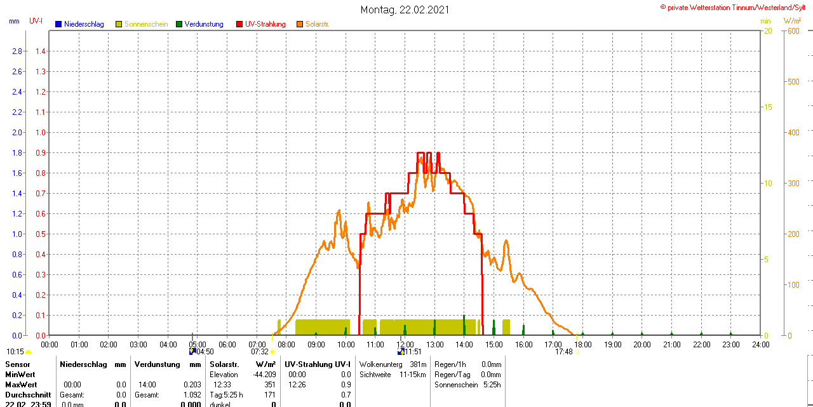This screenshot has width=813, height=407.
Task: Click the moon icon at 04:50
Action: (x=192, y=351)
